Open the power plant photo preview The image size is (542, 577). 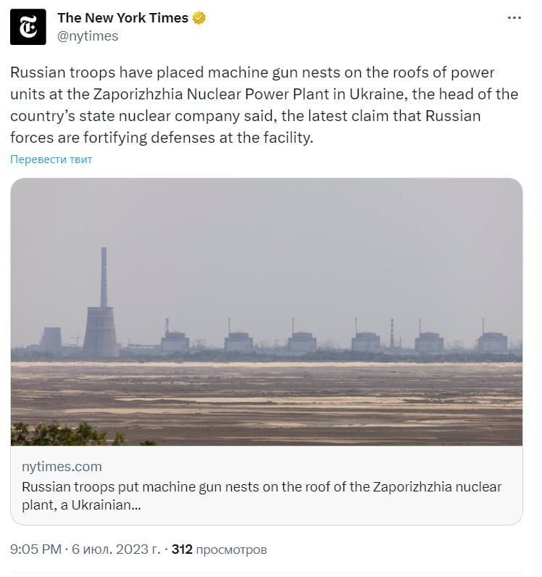[267, 312]
